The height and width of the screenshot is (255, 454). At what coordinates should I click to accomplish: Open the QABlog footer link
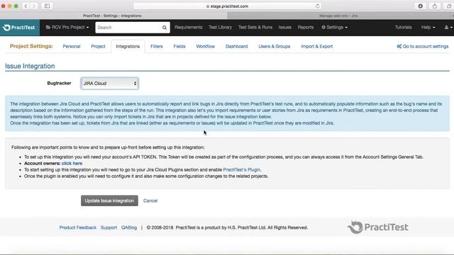point(129,228)
